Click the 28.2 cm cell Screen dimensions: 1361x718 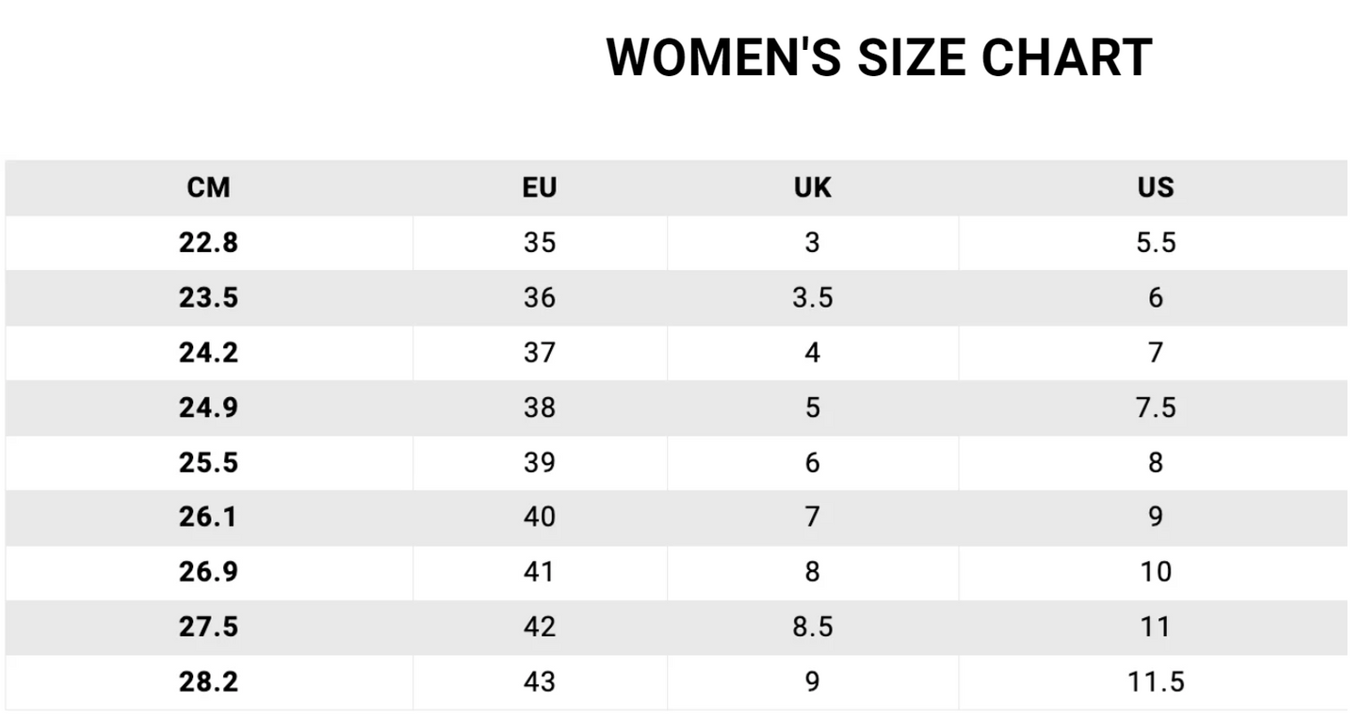click(x=208, y=682)
